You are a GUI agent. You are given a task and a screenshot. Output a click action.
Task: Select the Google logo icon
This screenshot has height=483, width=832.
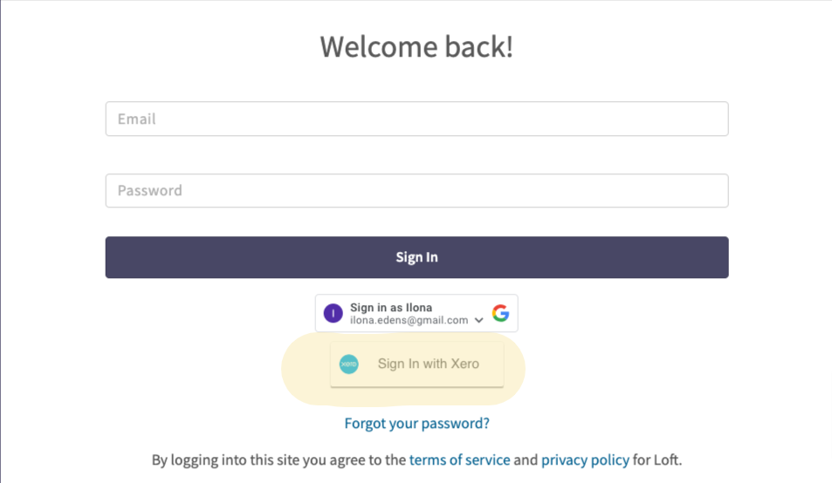pos(500,313)
